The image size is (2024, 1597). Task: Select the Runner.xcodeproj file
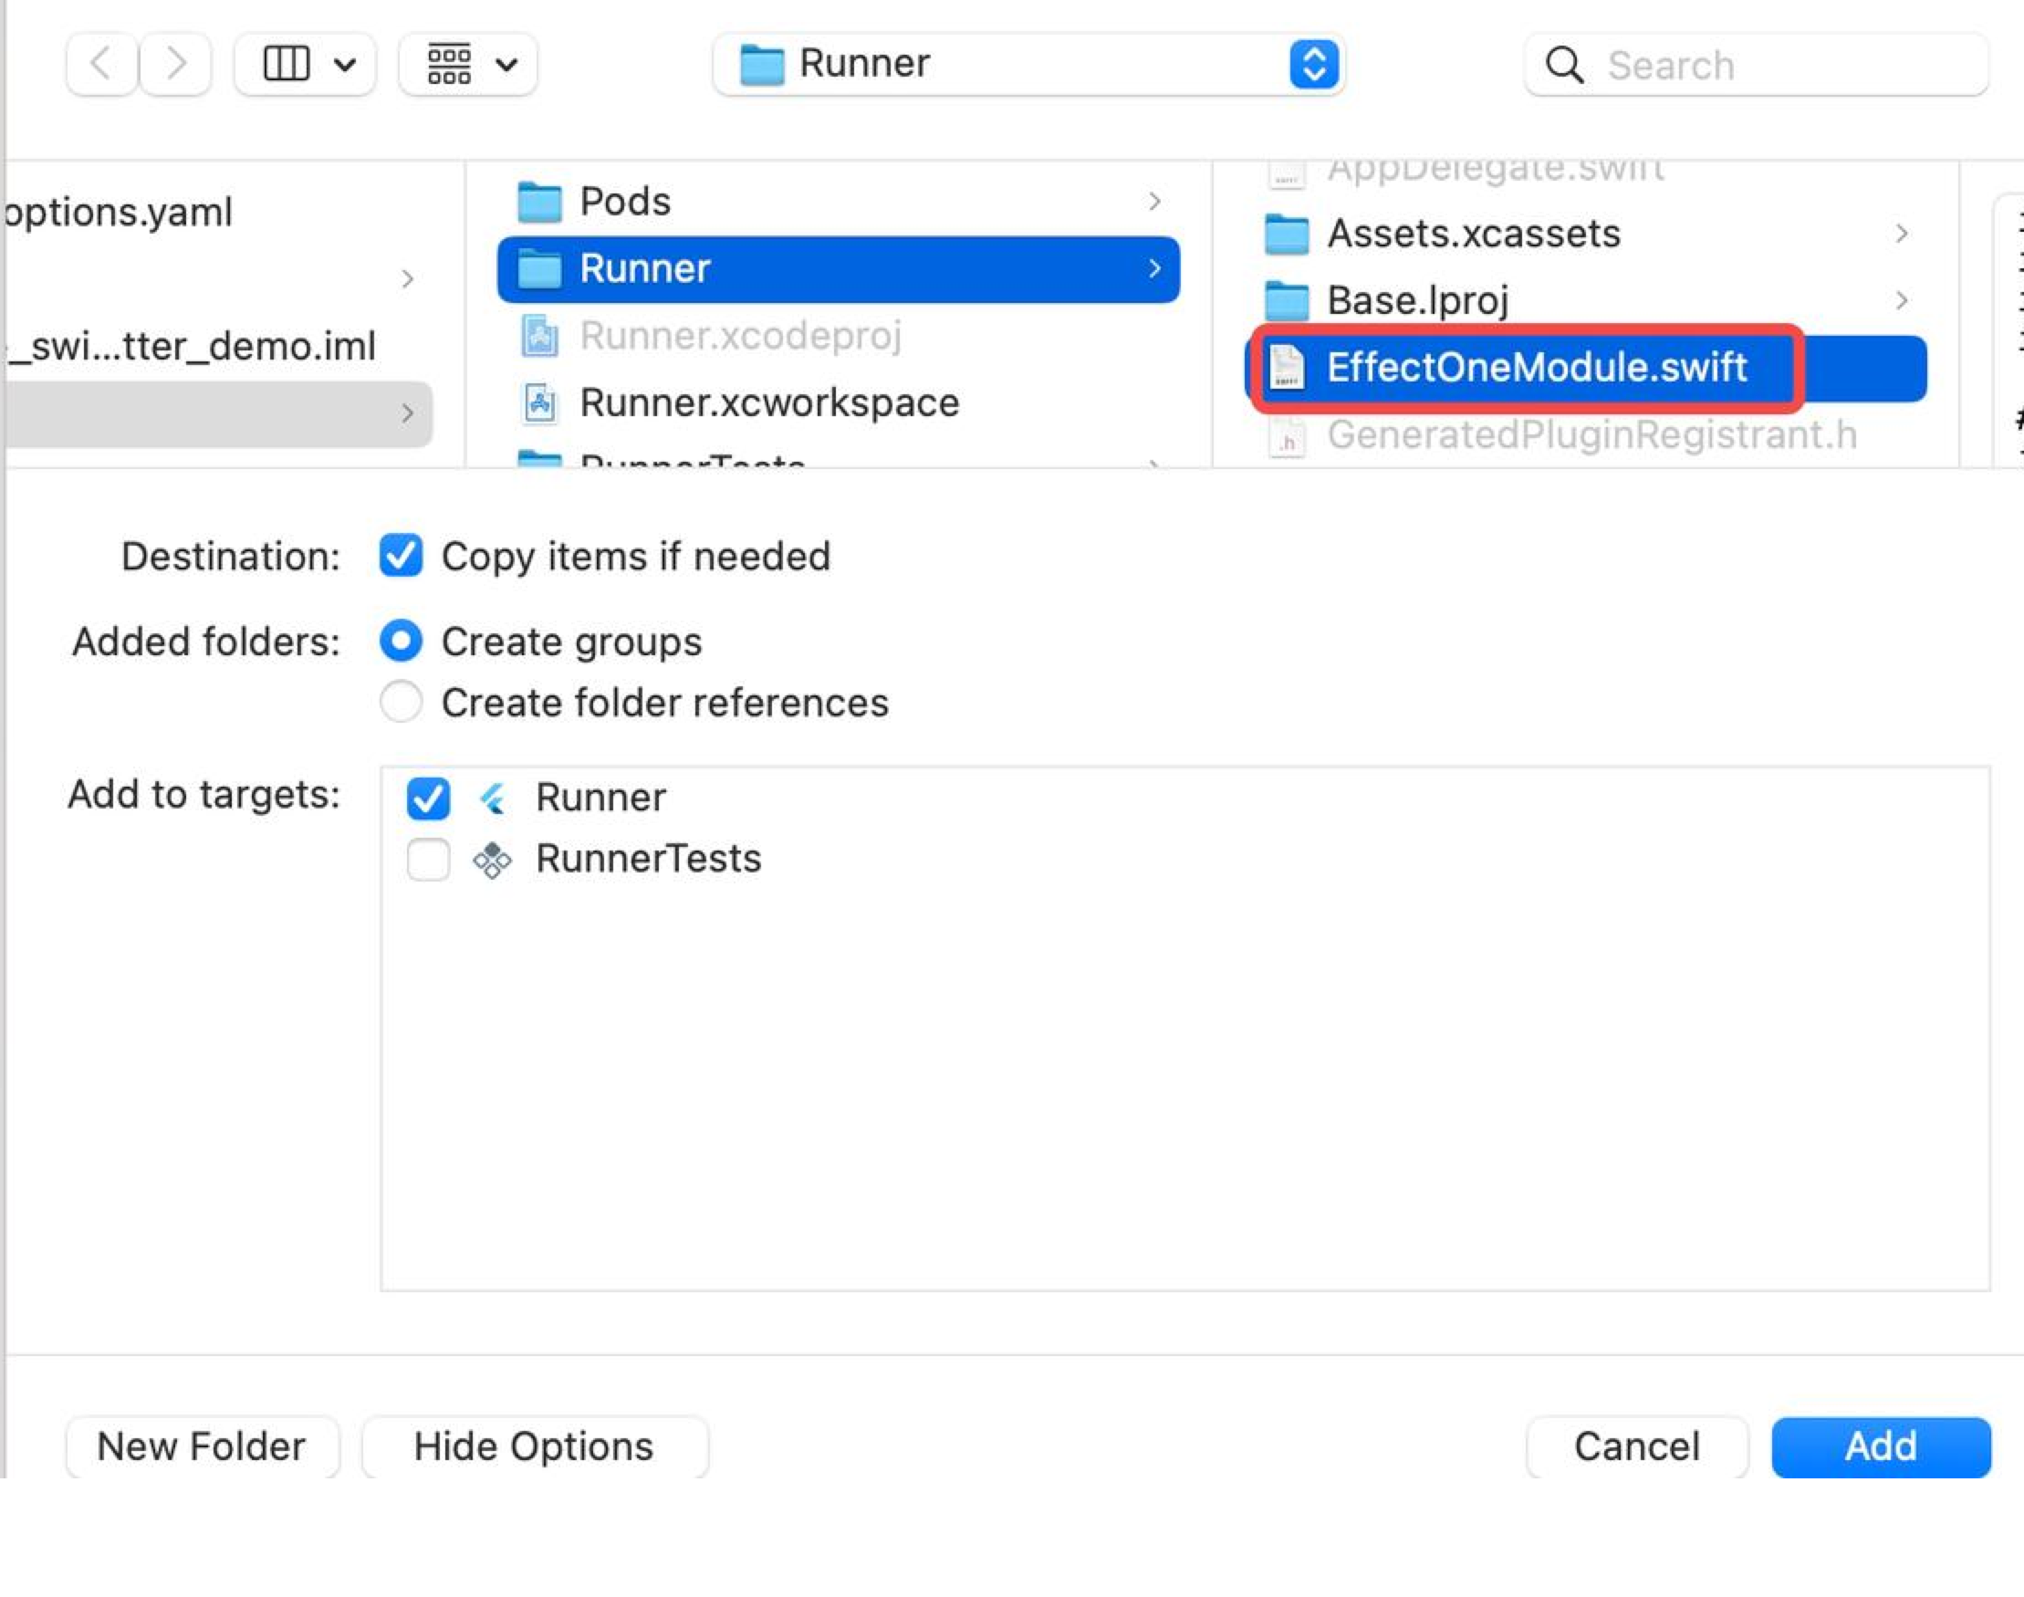point(839,336)
